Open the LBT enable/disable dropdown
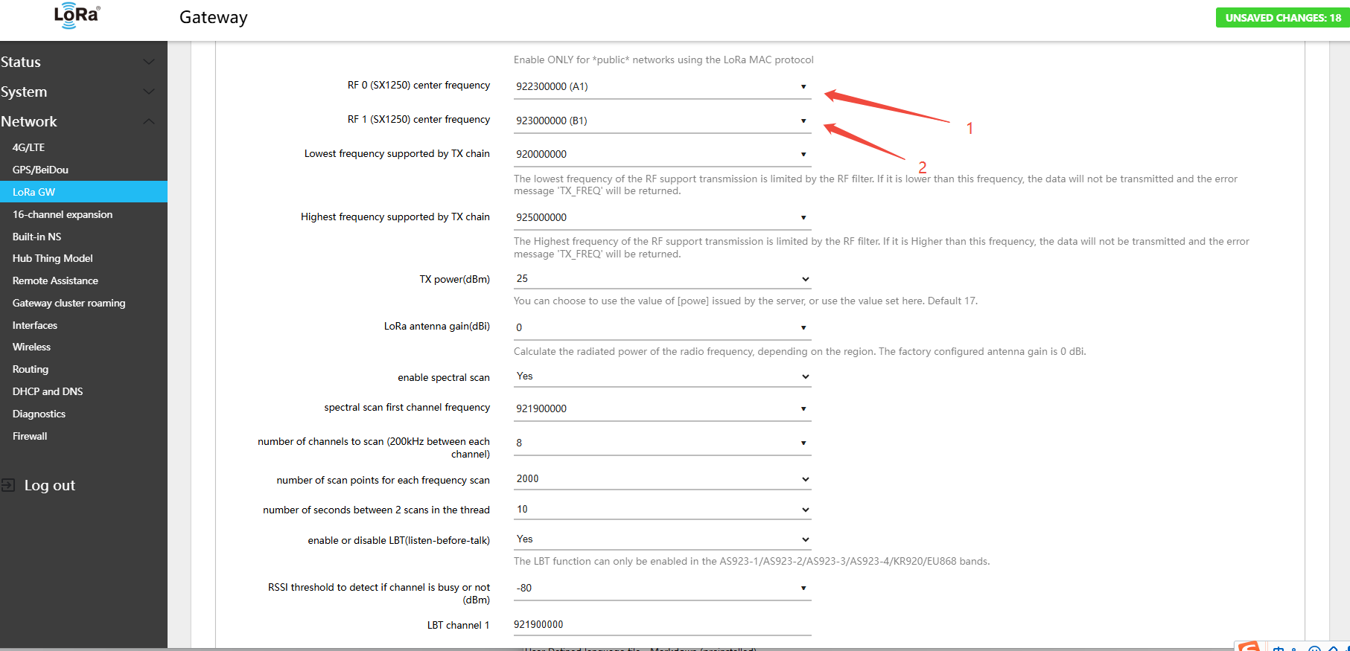This screenshot has width=1350, height=651. pos(661,539)
